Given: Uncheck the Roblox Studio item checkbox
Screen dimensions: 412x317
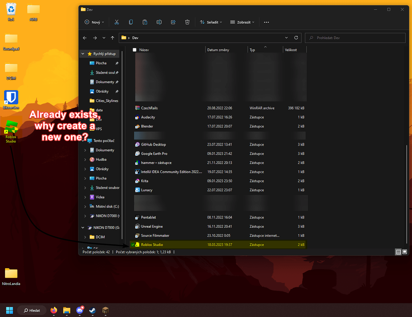Looking at the screenshot, I should pyautogui.click(x=133, y=244).
